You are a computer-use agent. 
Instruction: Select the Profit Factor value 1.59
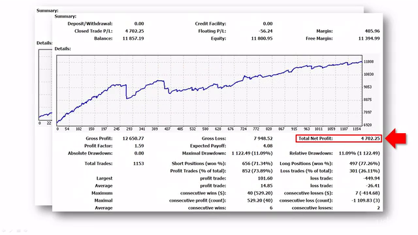pos(139,146)
